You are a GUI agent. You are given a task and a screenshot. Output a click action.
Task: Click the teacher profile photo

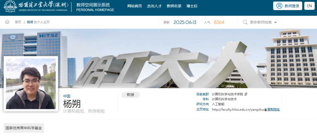click(x=31, y=84)
